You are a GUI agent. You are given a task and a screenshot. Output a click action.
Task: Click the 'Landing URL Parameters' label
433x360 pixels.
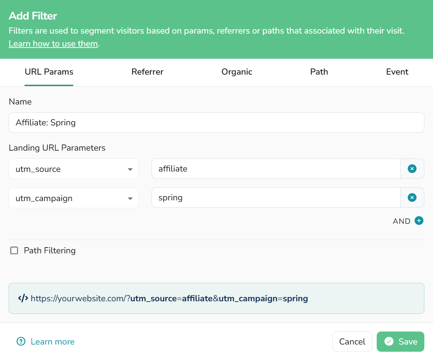tap(57, 148)
